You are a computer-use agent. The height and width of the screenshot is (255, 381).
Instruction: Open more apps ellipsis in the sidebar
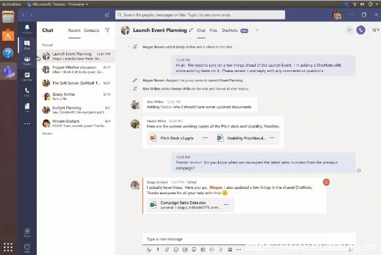coord(27,123)
